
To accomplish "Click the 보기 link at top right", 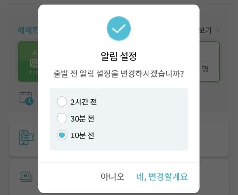I will click(206, 30).
